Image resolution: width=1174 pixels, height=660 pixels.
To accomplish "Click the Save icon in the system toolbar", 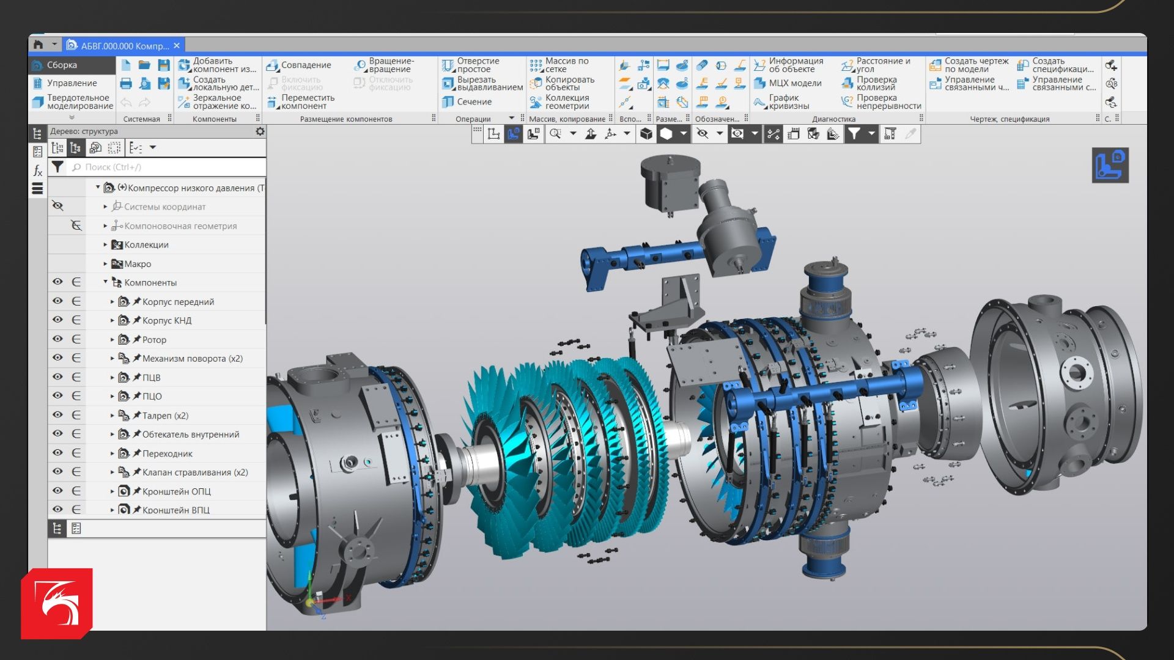I will (163, 65).
